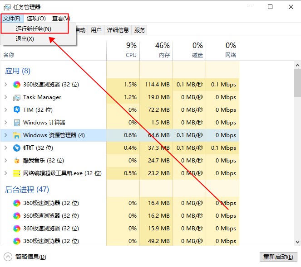Viewport: 301px width, 267px height.
Task: Expand the 钉钉 process entry
Action: (x=5, y=148)
